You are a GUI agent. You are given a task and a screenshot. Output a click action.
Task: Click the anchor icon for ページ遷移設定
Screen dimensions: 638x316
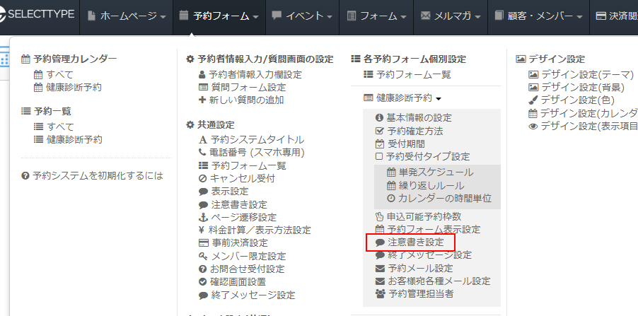pos(203,217)
